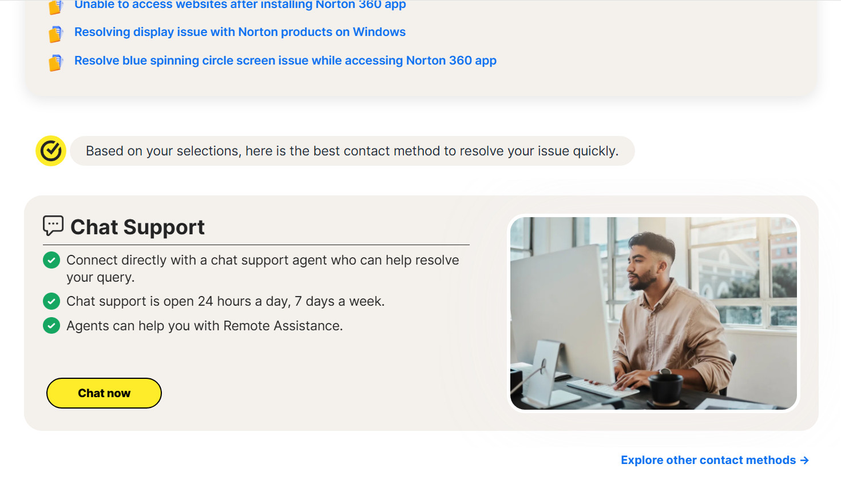The height and width of the screenshot is (500, 841).
Task: Click the yellow Norton checkmark logo
Action: (51, 151)
